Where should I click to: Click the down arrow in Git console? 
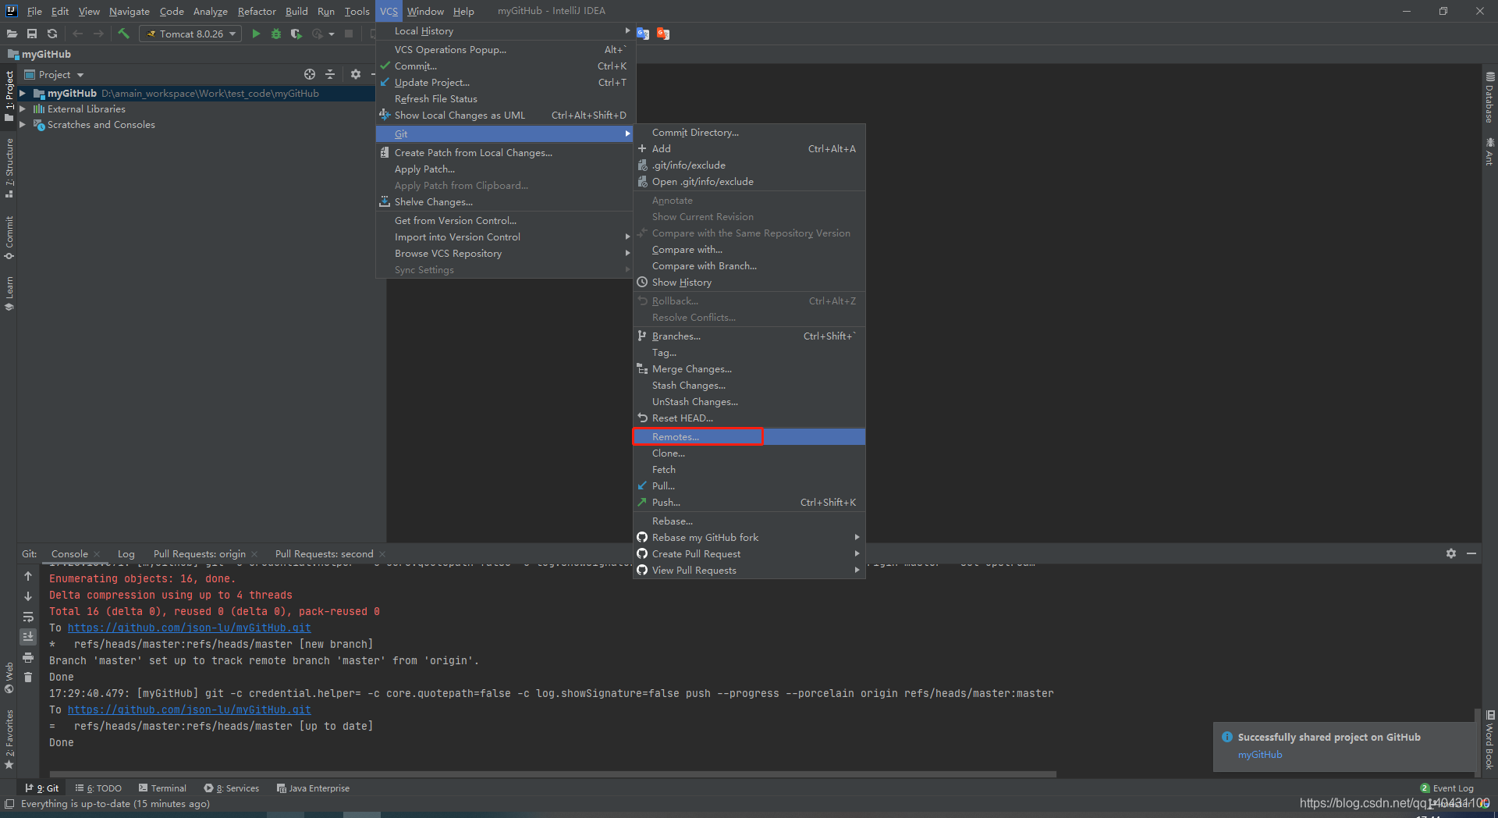28,596
